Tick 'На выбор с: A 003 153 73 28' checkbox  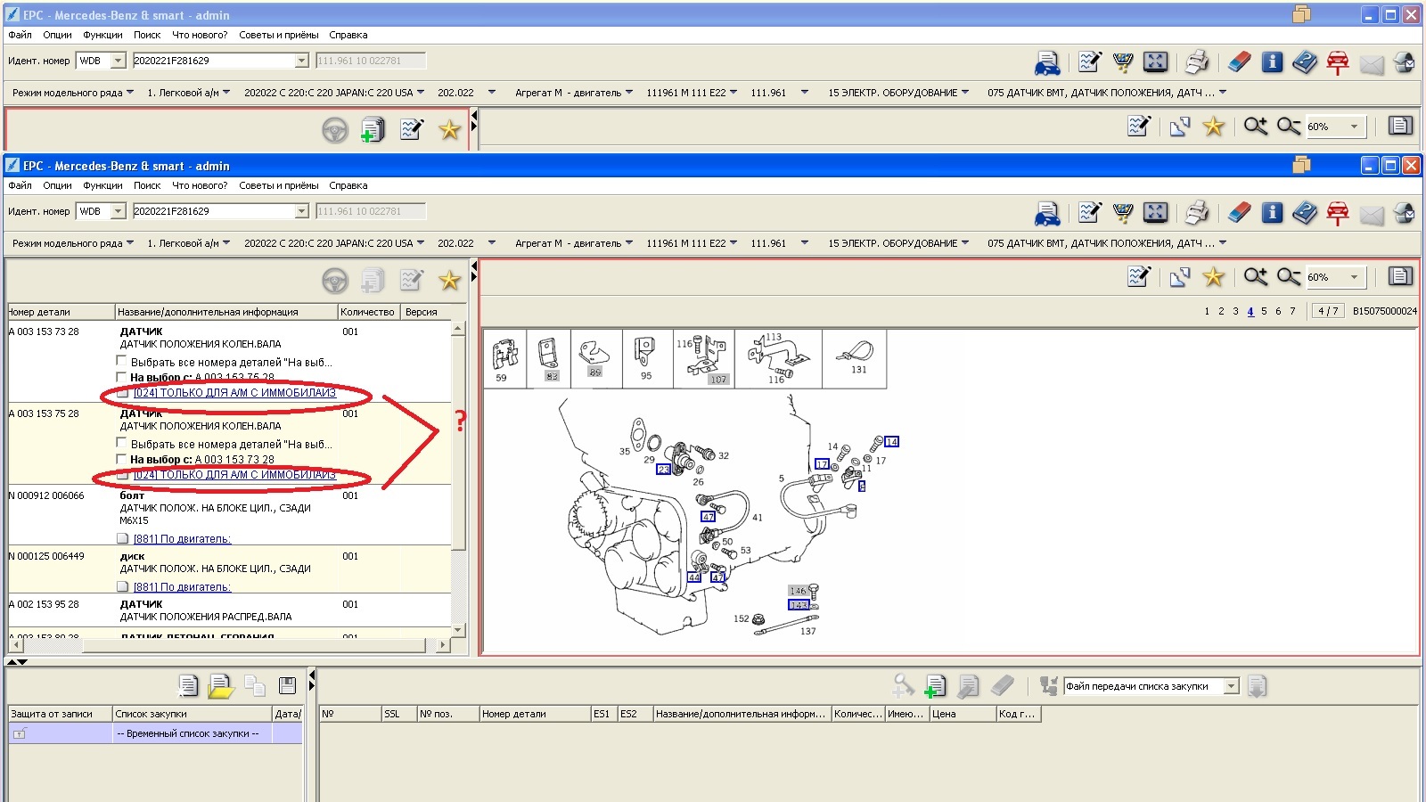[x=121, y=459]
